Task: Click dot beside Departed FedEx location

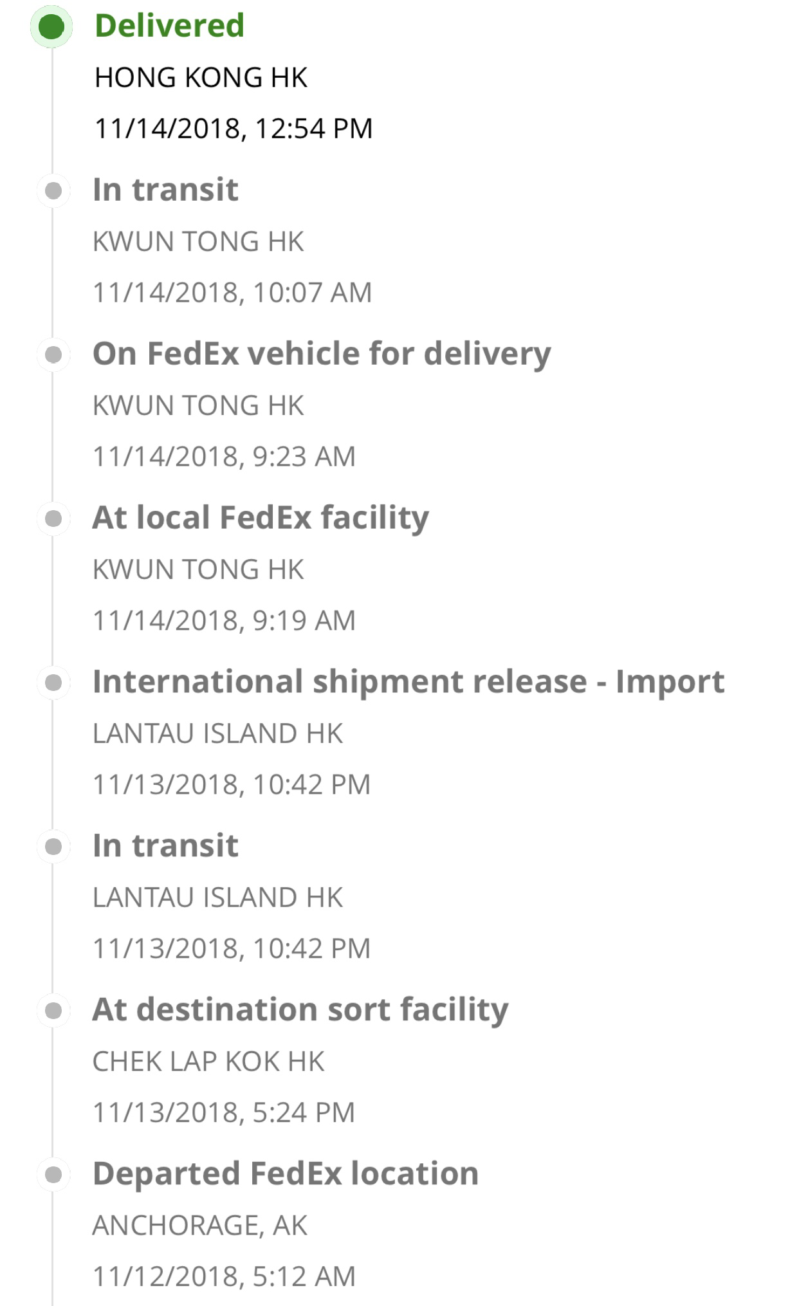Action: (53, 1175)
